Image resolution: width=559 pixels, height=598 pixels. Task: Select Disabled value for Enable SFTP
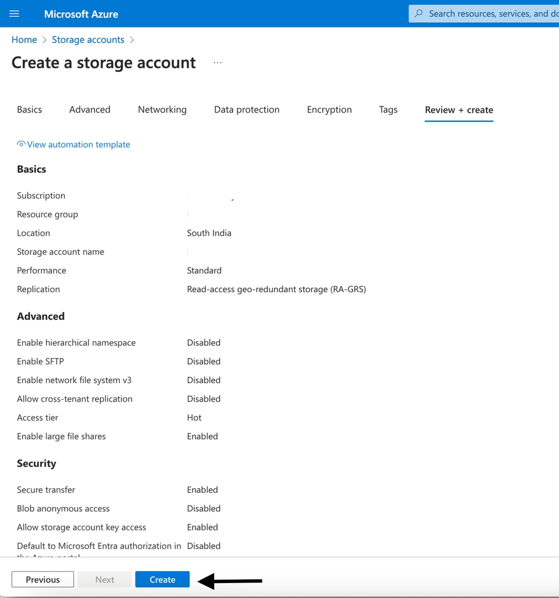click(204, 361)
